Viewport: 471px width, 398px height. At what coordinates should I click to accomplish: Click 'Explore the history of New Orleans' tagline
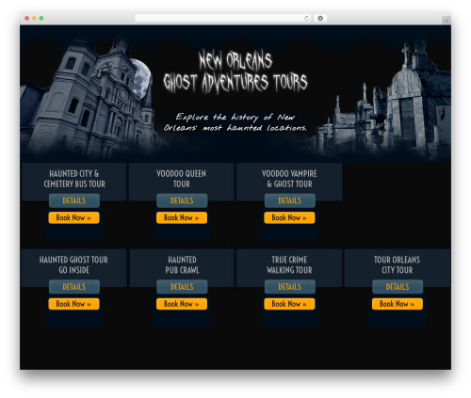pos(235,122)
